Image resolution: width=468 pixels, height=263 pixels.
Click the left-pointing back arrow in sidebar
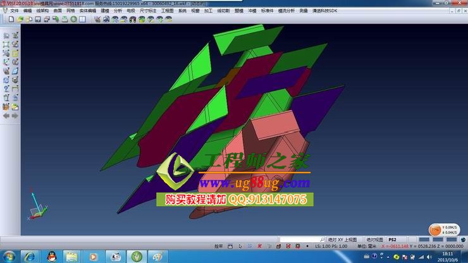point(6,116)
